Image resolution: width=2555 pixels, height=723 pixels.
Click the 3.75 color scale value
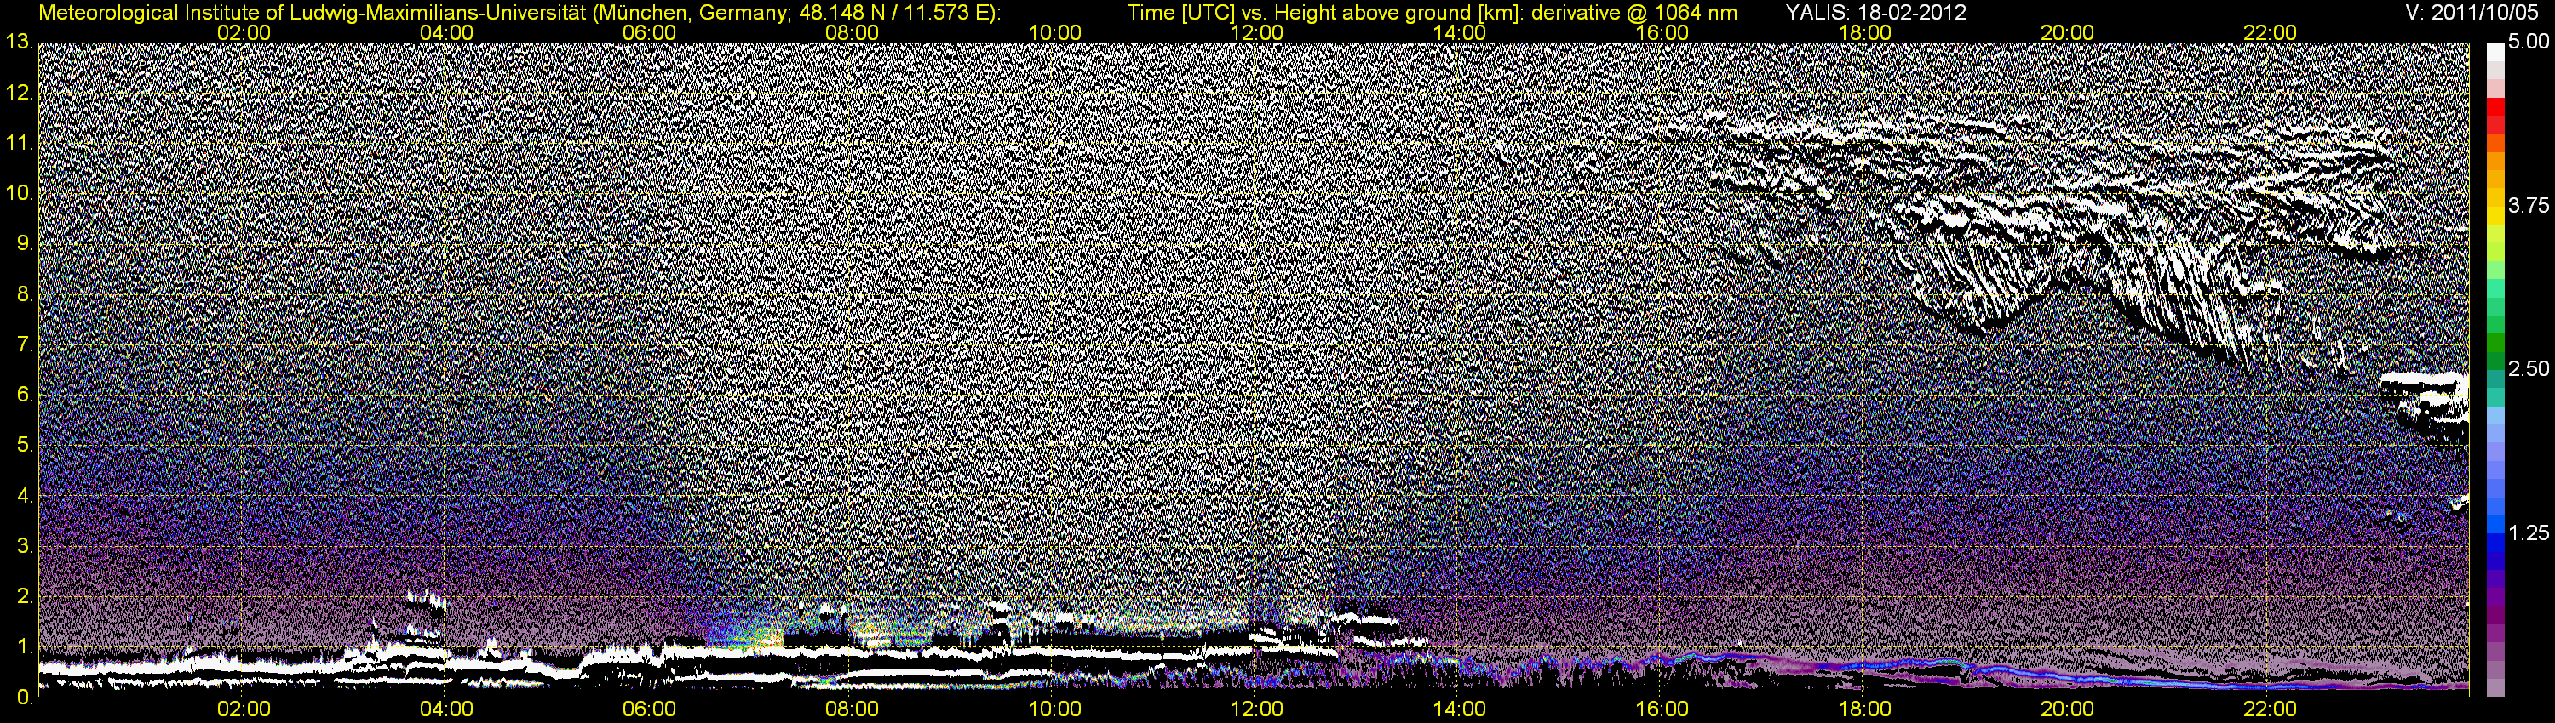pos(2529,206)
